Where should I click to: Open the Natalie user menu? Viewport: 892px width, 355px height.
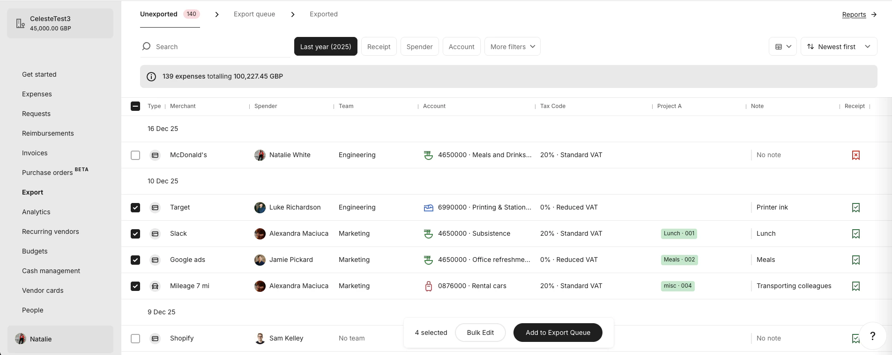(x=60, y=339)
